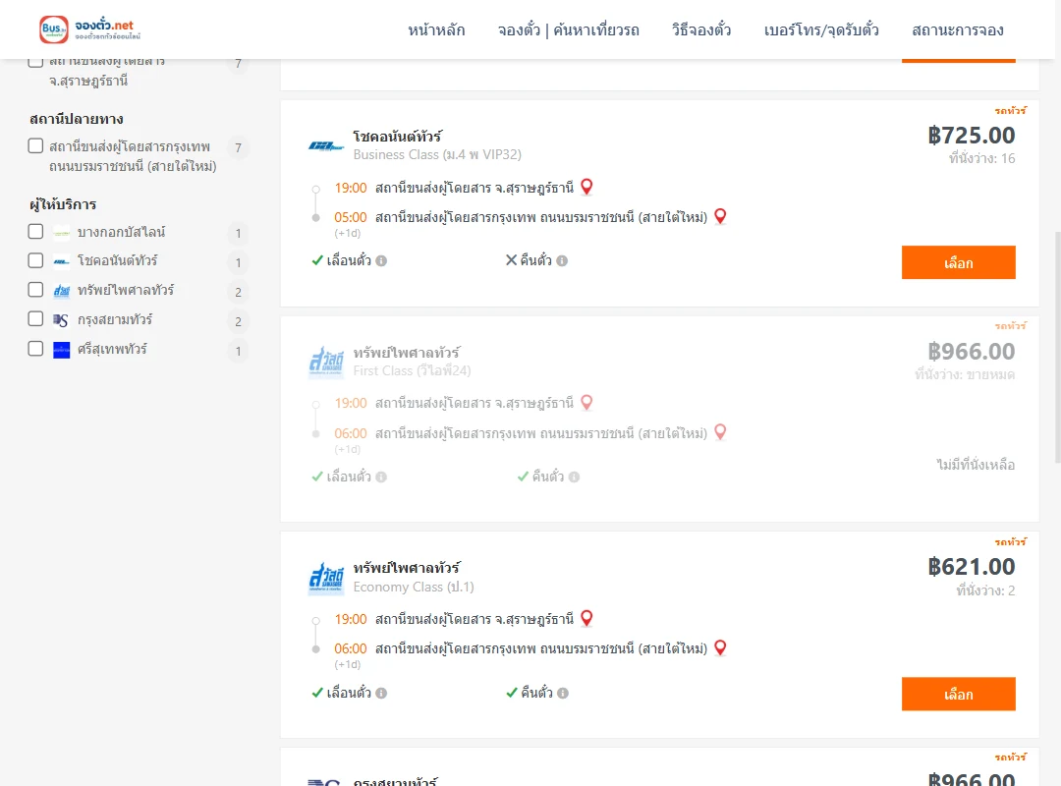Click เลือก for the ฿621.00 trip
Viewport: 1061px width, 786px height.
point(958,694)
